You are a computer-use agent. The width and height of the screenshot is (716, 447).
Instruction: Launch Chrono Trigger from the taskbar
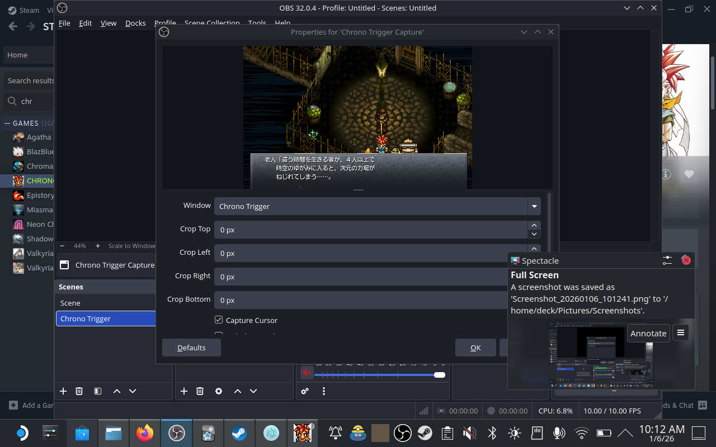pyautogui.click(x=303, y=432)
